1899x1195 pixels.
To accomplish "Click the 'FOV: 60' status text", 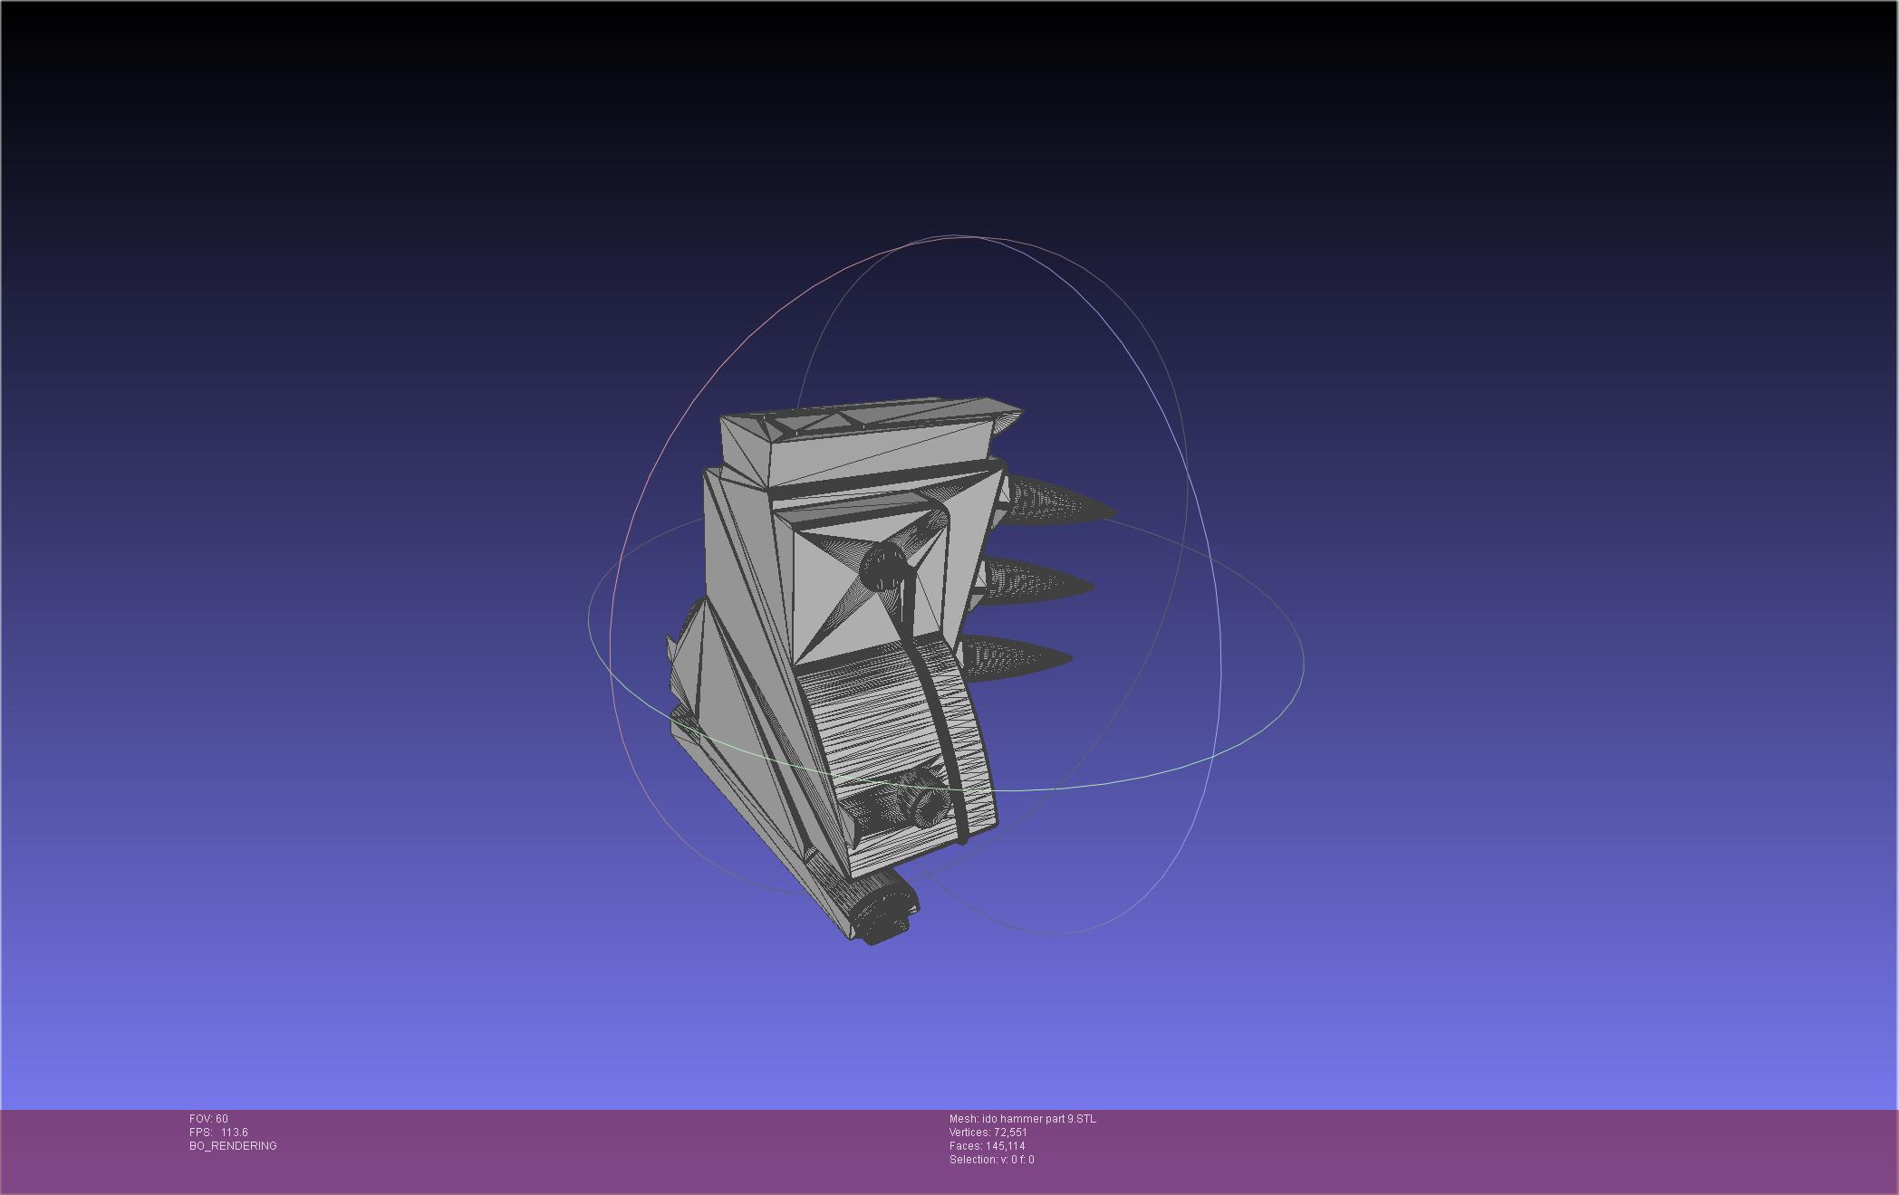I will 208,1119.
